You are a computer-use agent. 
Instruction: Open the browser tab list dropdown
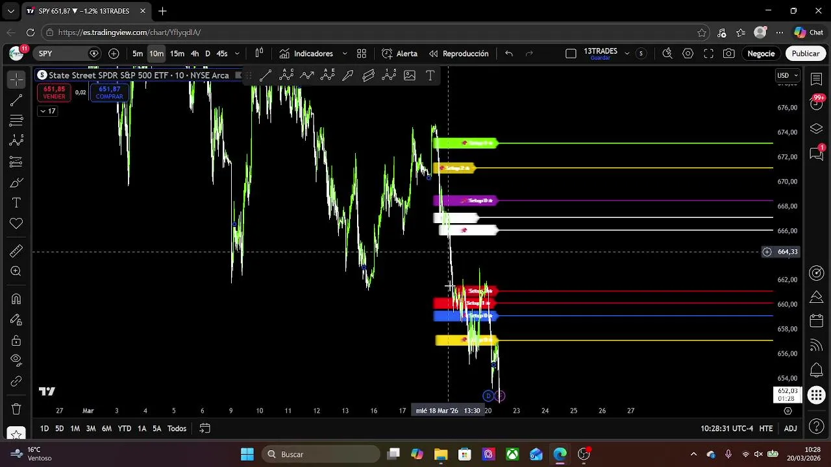click(10, 11)
